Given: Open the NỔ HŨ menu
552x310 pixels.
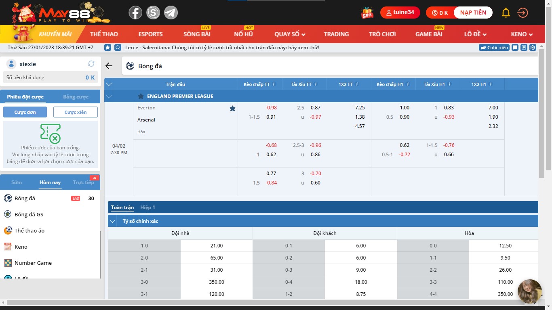Looking at the screenshot, I should click(x=243, y=34).
